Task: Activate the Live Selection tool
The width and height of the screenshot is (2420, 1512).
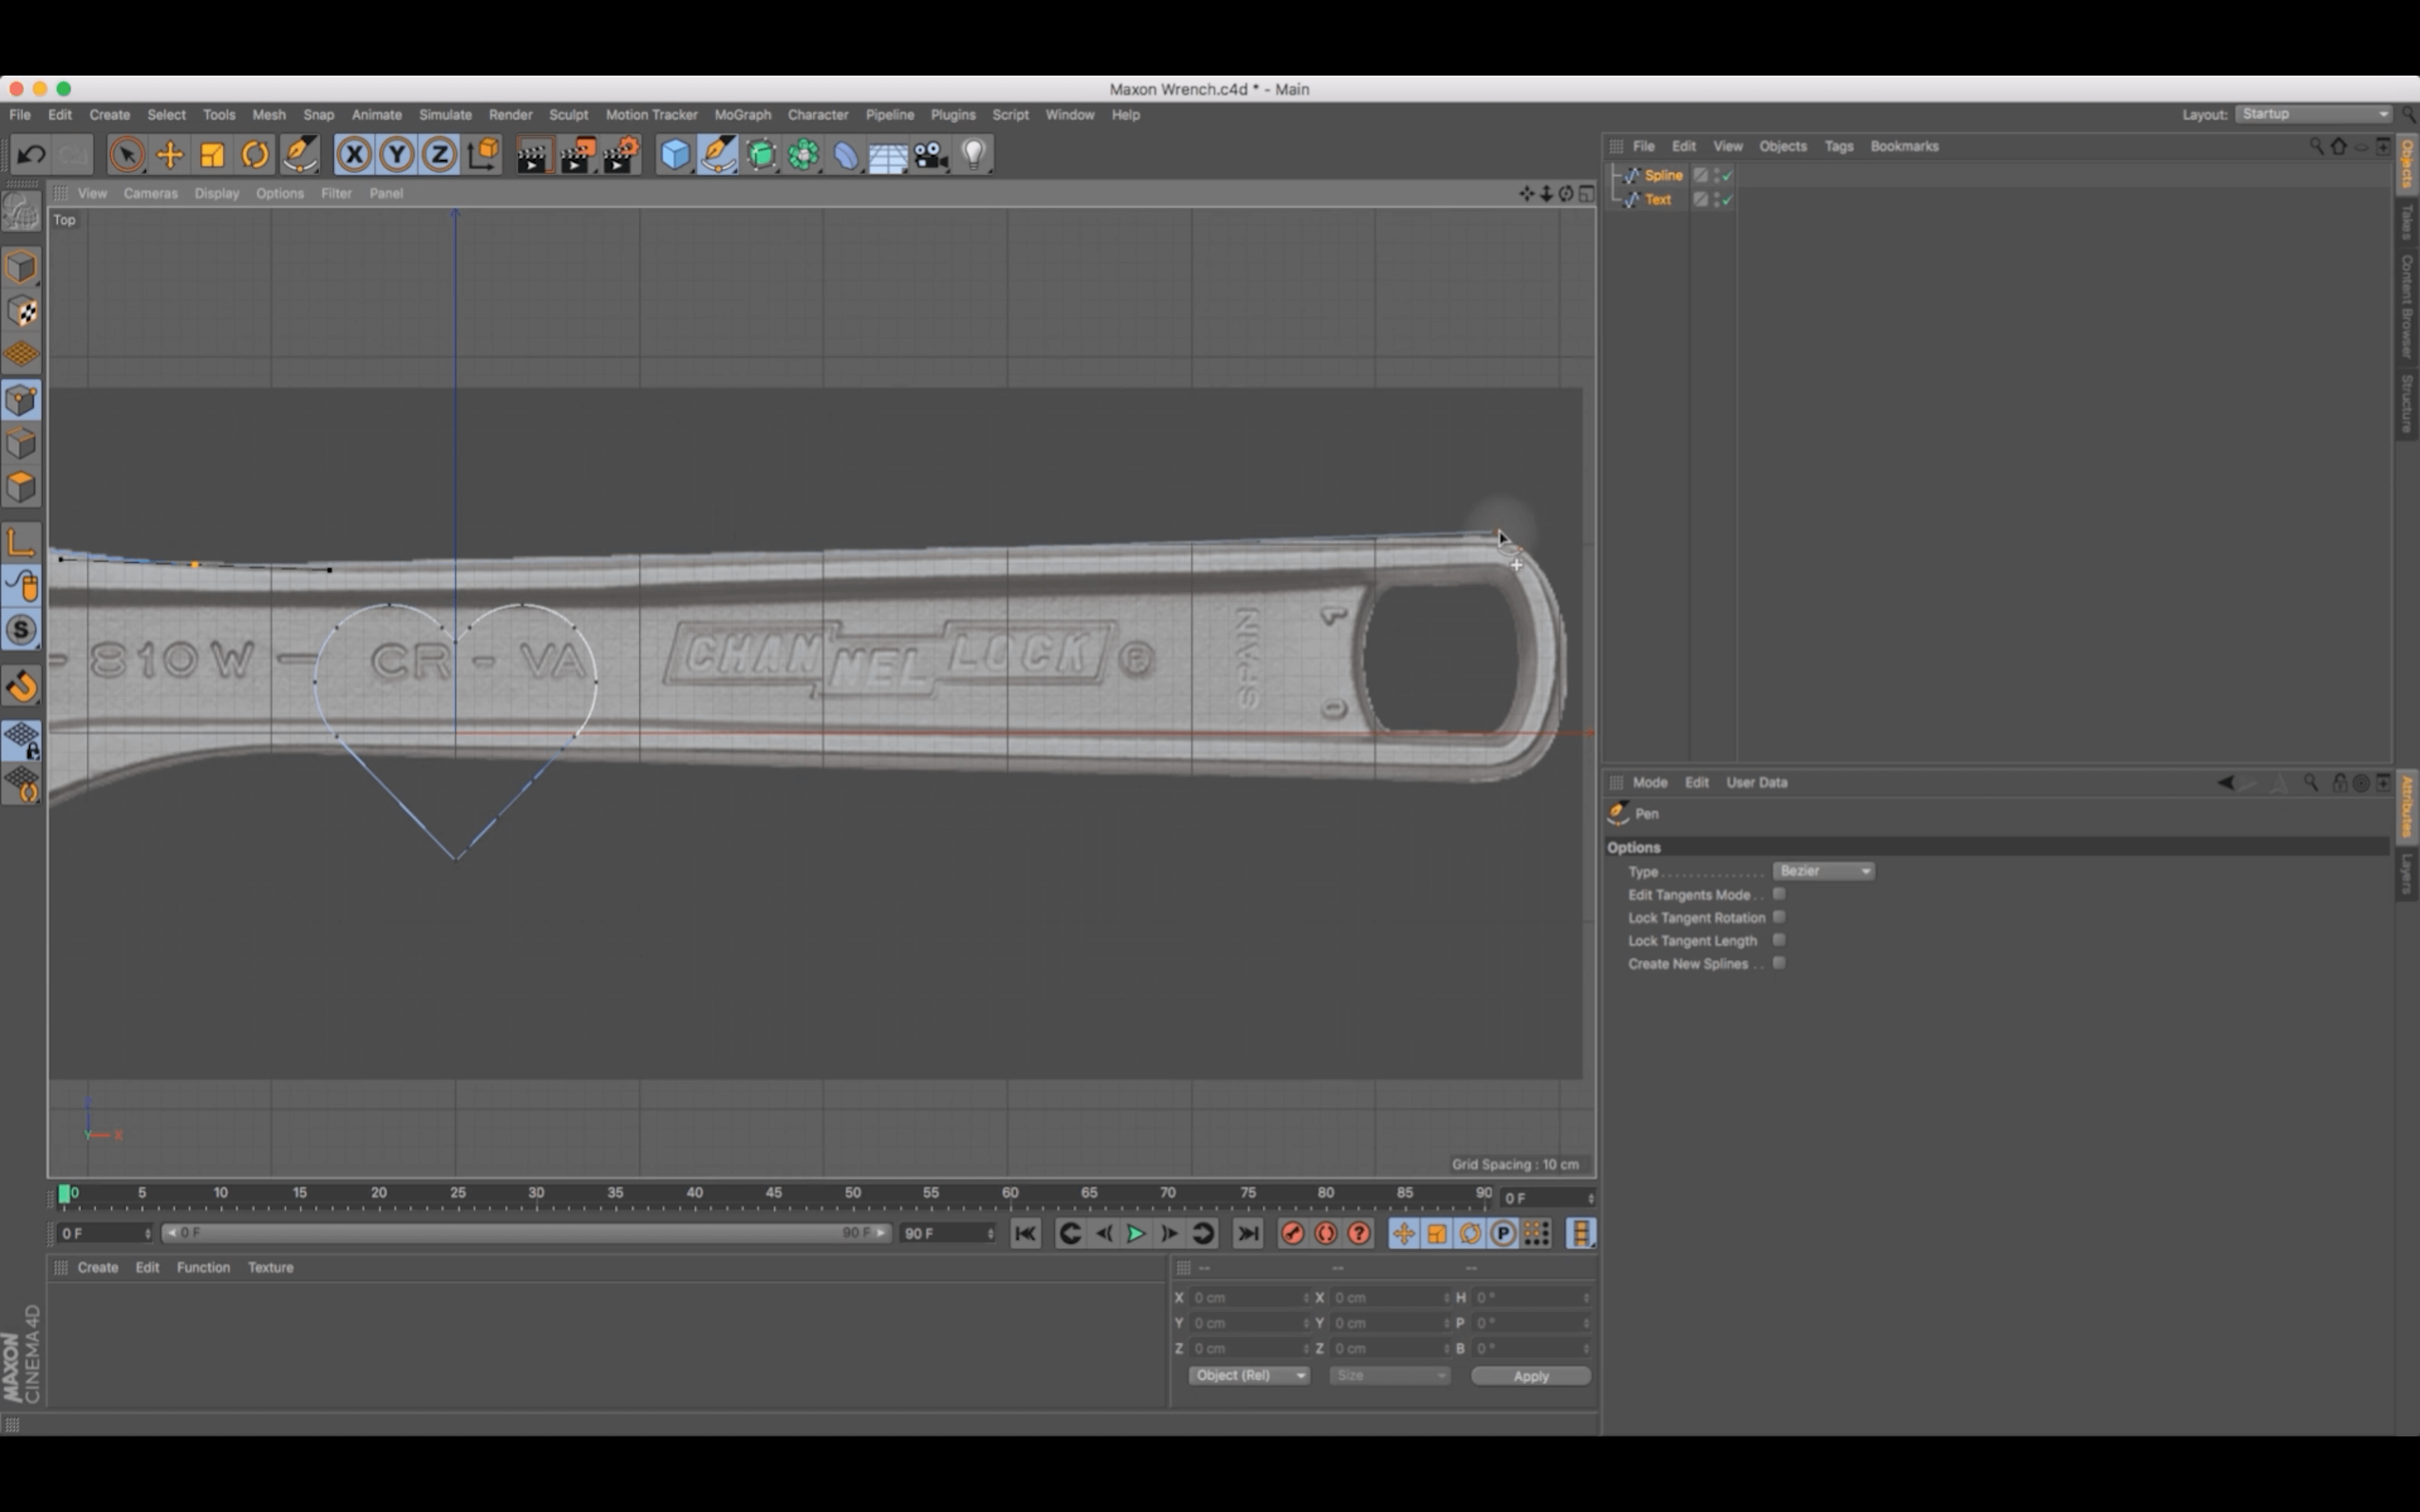Action: 127,154
